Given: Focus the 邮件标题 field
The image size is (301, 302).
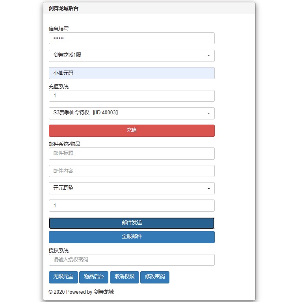Looking at the screenshot, I should 132,153.
